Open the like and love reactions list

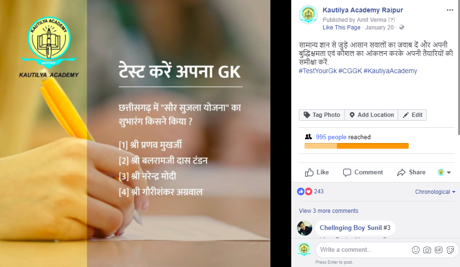[310, 191]
